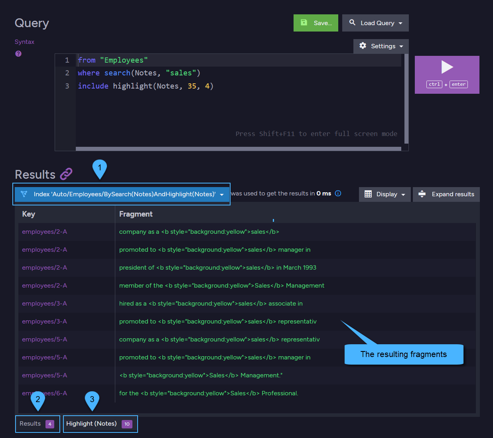The height and width of the screenshot is (438, 493).
Task: Open employees/2-A with 'promoted to' fragment
Action: pyautogui.click(x=44, y=250)
